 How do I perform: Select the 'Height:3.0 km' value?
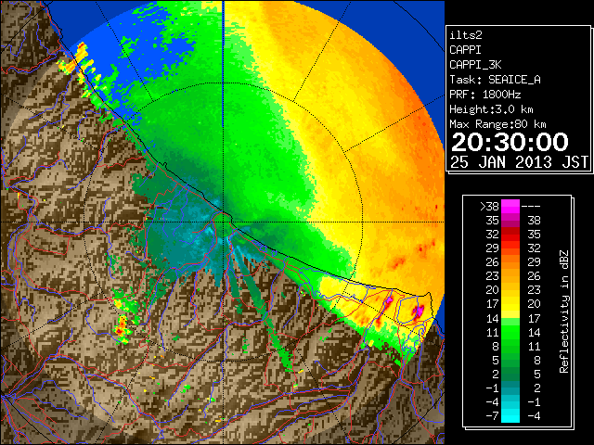[491, 109]
